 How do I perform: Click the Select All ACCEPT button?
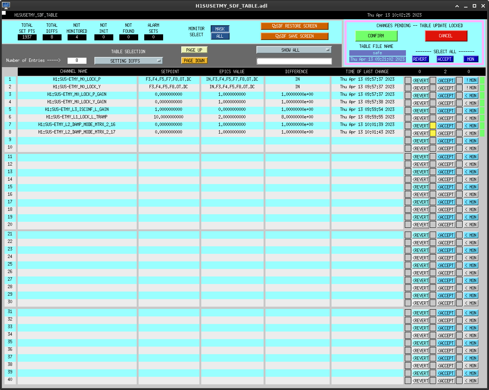[444, 59]
